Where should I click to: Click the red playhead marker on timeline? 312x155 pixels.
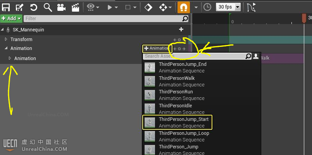tap(304, 18)
